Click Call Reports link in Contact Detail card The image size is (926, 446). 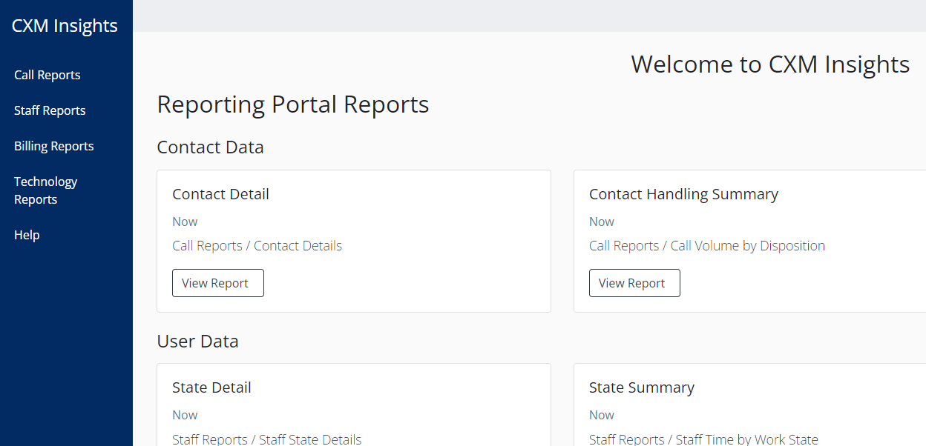(x=207, y=246)
